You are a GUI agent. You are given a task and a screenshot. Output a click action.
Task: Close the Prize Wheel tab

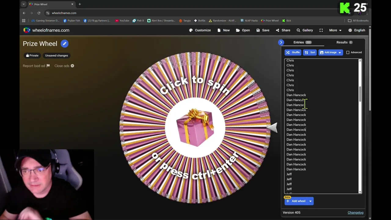(x=72, y=4)
